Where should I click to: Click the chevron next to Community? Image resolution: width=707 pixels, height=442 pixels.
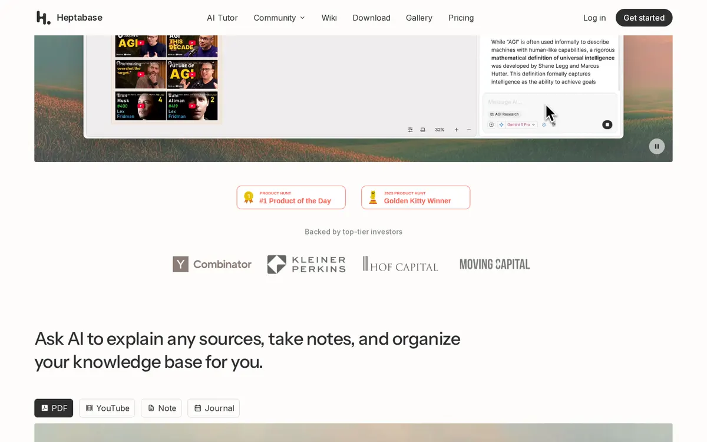pyautogui.click(x=302, y=18)
